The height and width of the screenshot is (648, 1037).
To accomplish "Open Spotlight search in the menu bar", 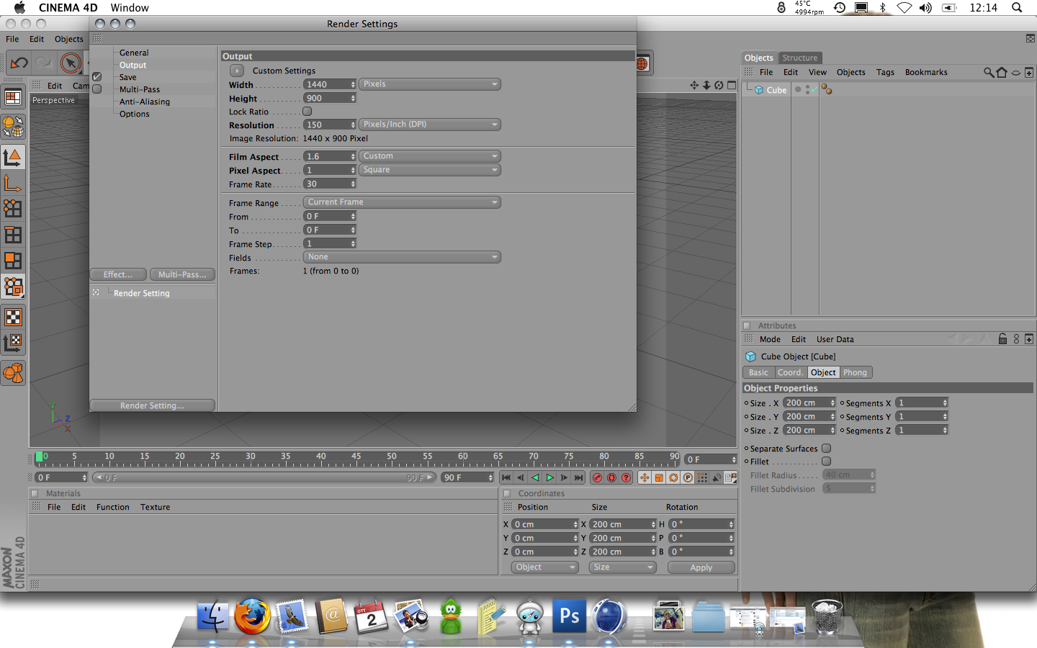I will click(1017, 8).
